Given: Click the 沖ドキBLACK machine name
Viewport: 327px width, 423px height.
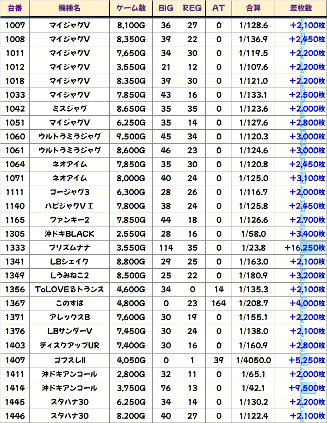Looking at the screenshot, I should [x=69, y=234].
